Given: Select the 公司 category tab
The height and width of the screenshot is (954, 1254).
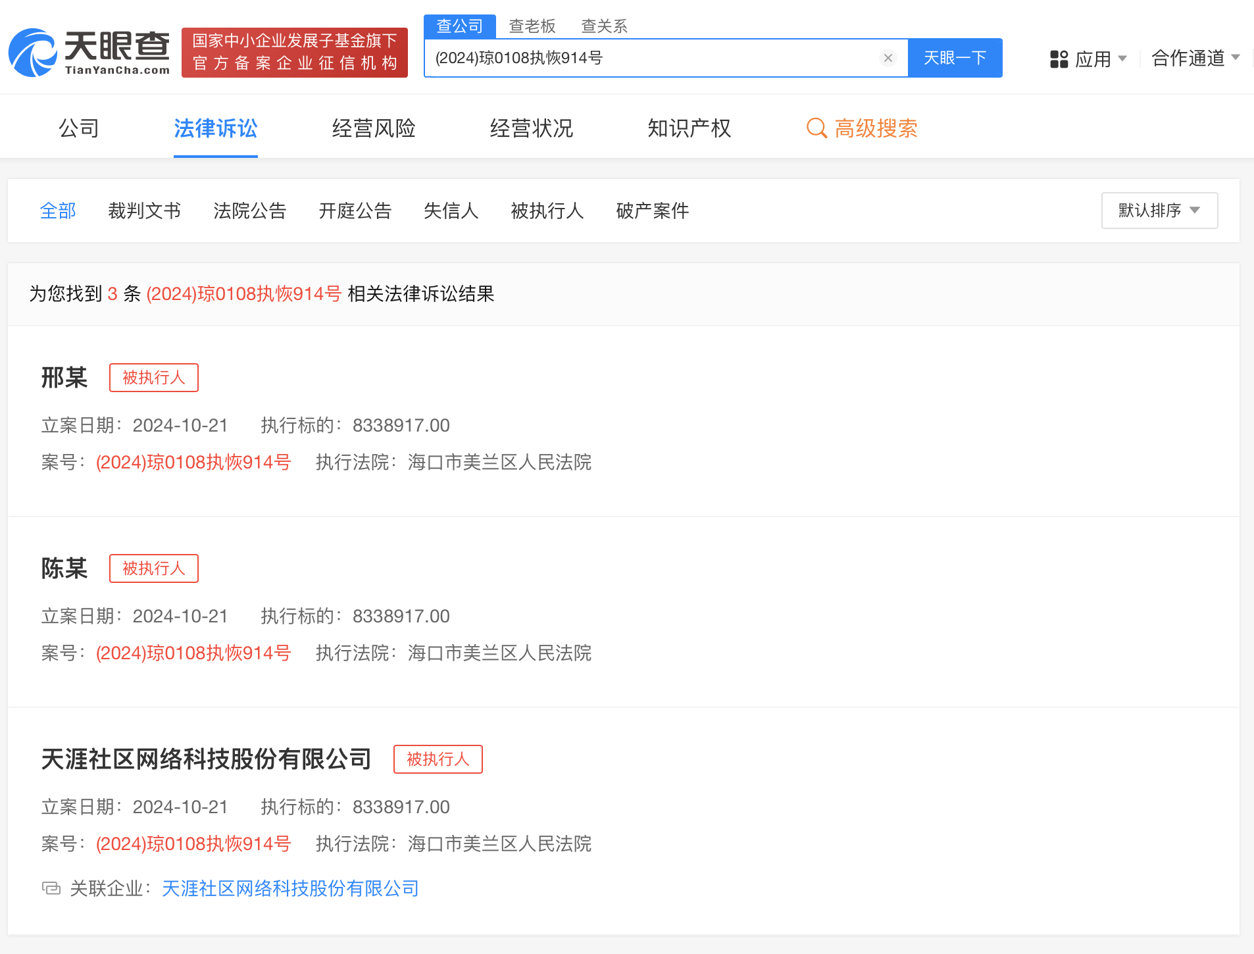Looking at the screenshot, I should [79, 128].
